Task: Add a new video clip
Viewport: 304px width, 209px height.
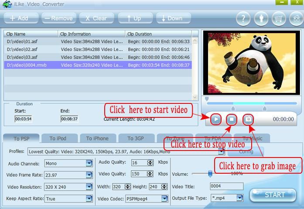Action: click(21, 18)
